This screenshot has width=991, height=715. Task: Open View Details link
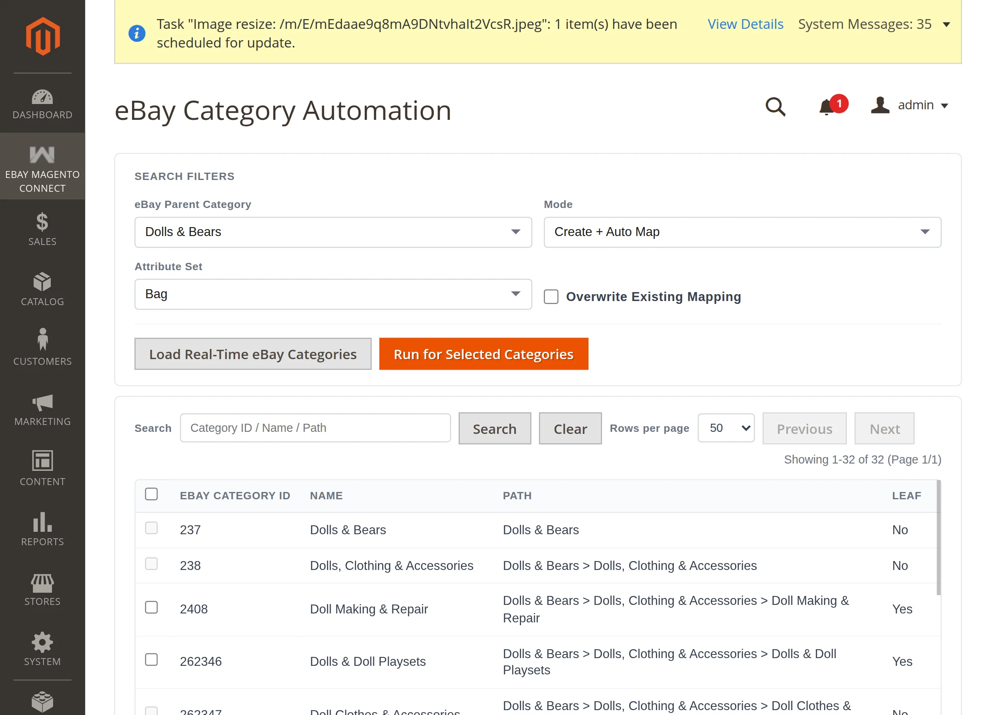point(745,24)
